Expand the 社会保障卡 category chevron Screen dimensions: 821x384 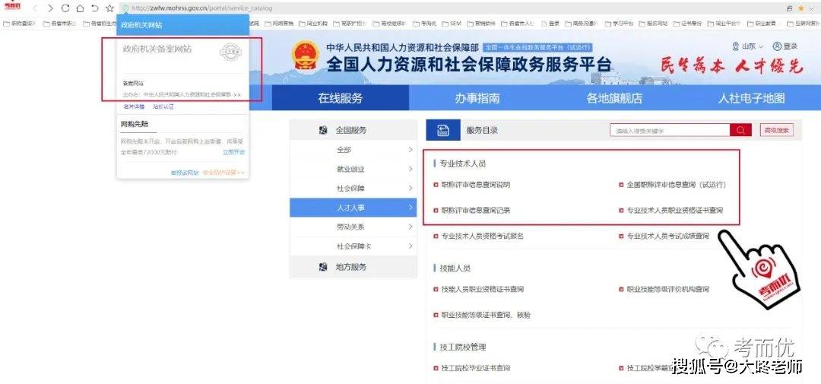(410, 246)
